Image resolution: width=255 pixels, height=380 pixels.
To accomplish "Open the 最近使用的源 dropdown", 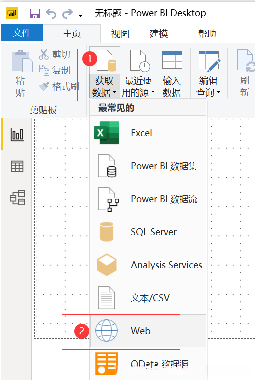I will point(138,86).
